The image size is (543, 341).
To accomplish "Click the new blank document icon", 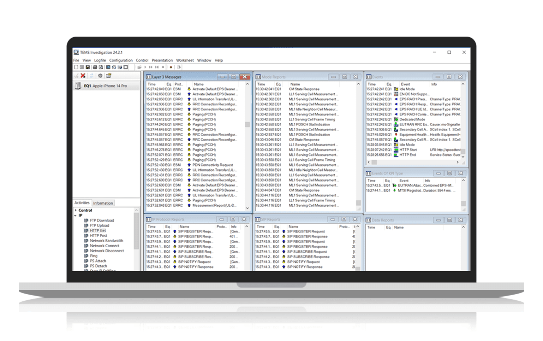I will click(76, 67).
